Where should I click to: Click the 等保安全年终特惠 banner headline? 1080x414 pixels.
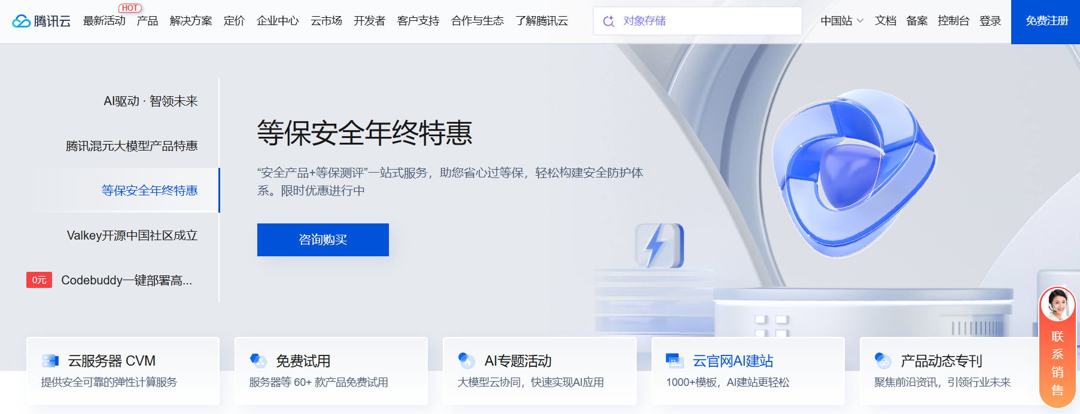pos(365,133)
